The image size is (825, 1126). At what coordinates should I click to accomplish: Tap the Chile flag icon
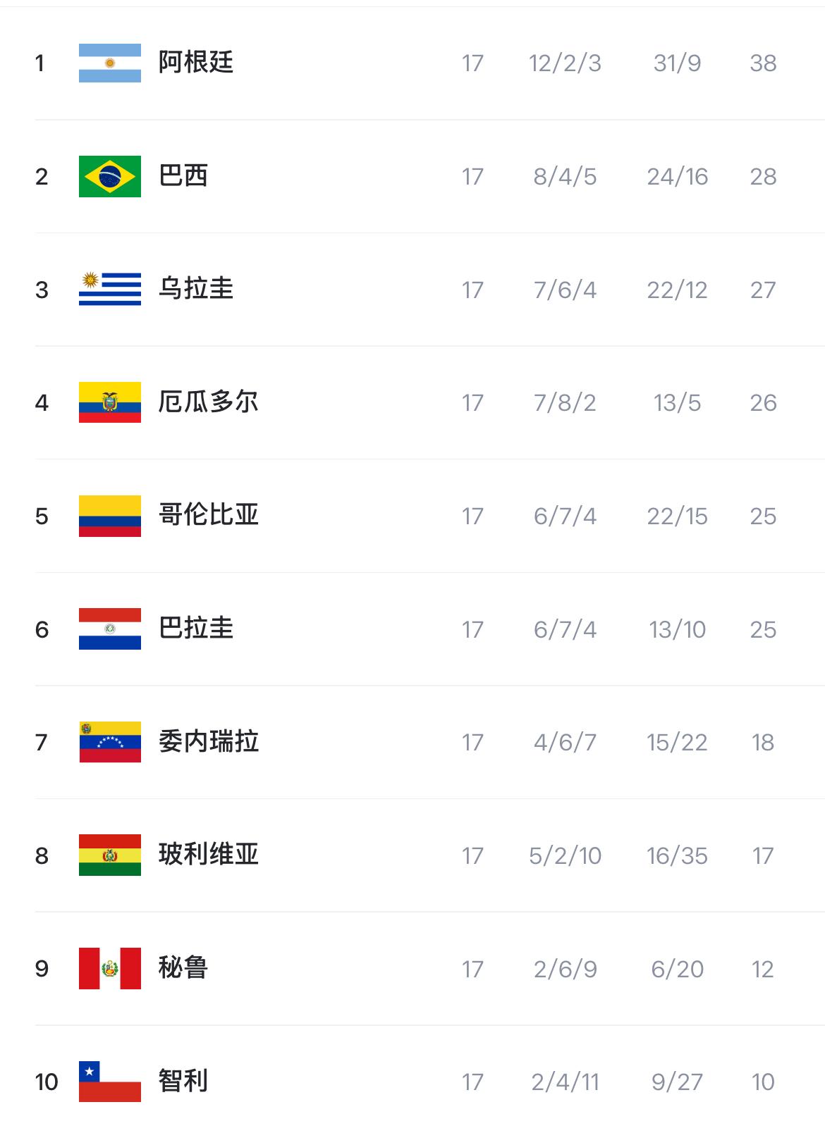click(x=110, y=1082)
